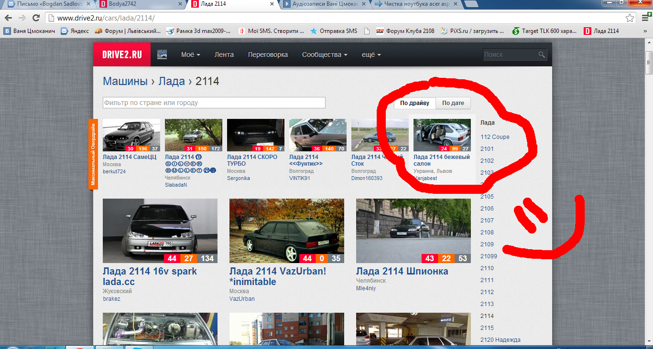Image resolution: width=653 pixels, height=349 pixels.
Task: Expand the 'Моё' dropdown menu
Action: point(190,54)
